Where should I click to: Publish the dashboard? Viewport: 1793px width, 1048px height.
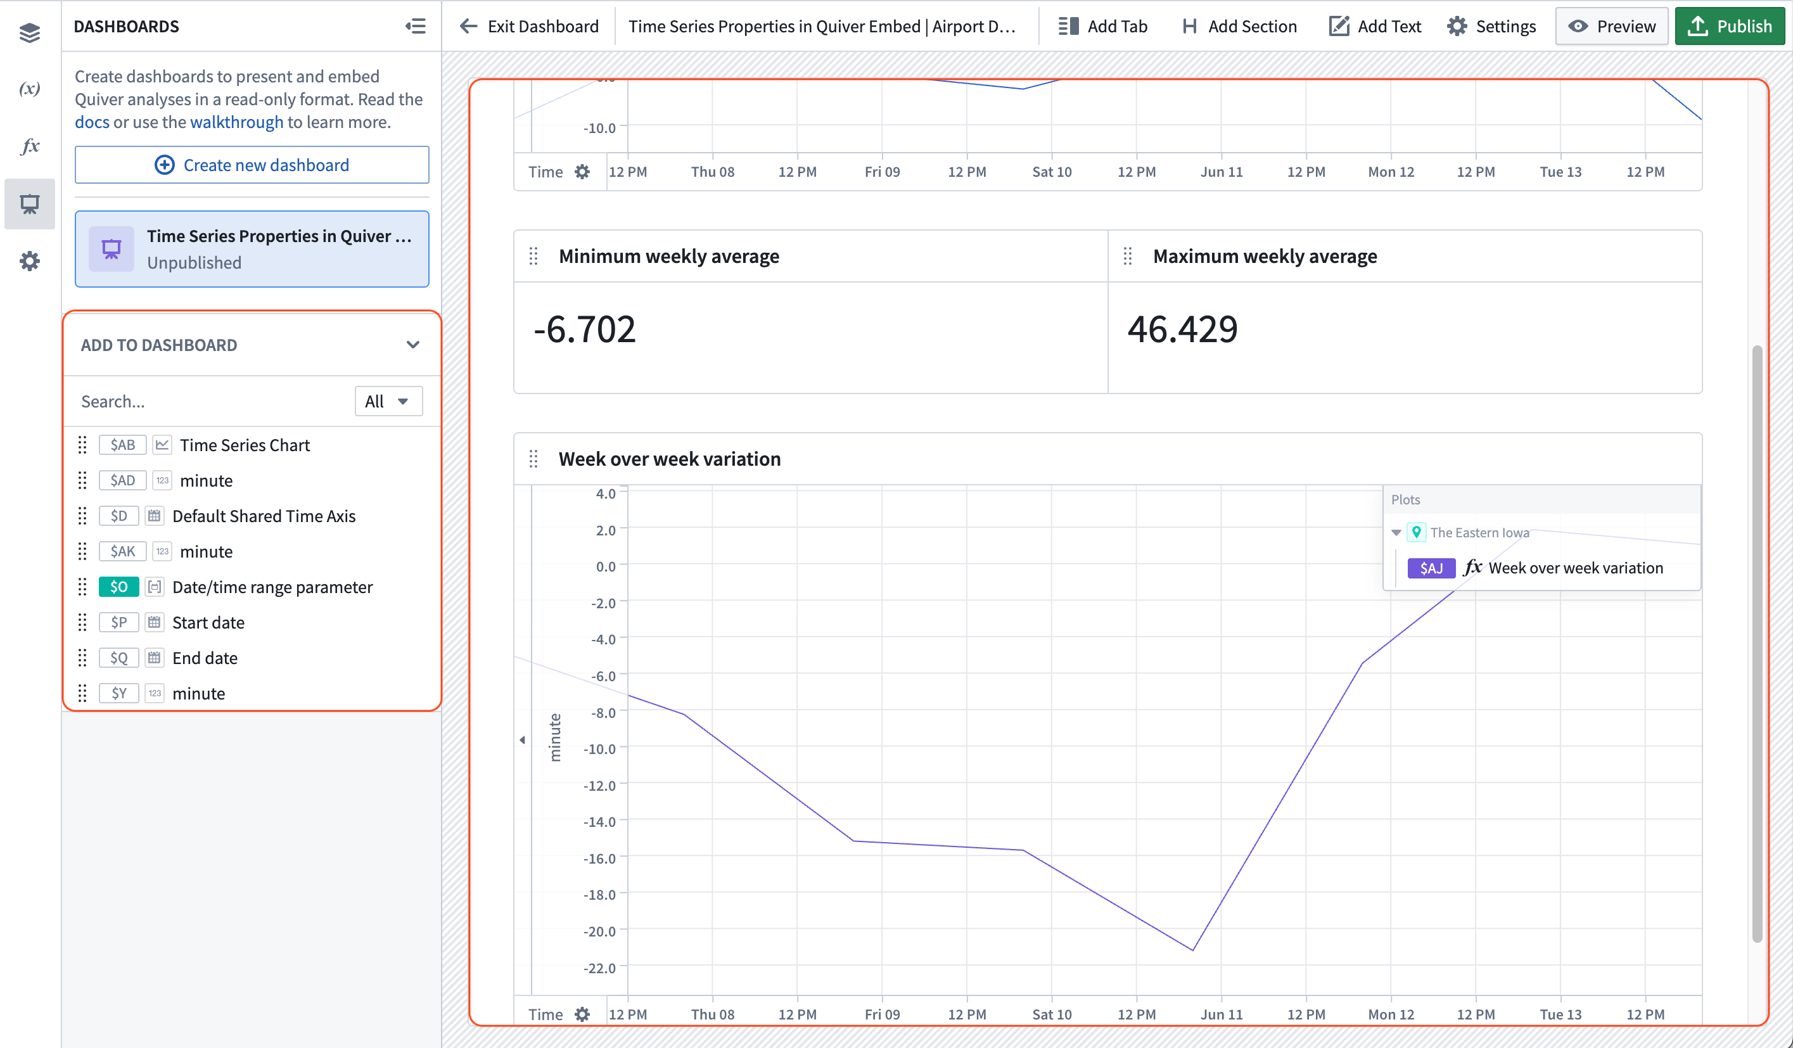1730,27
